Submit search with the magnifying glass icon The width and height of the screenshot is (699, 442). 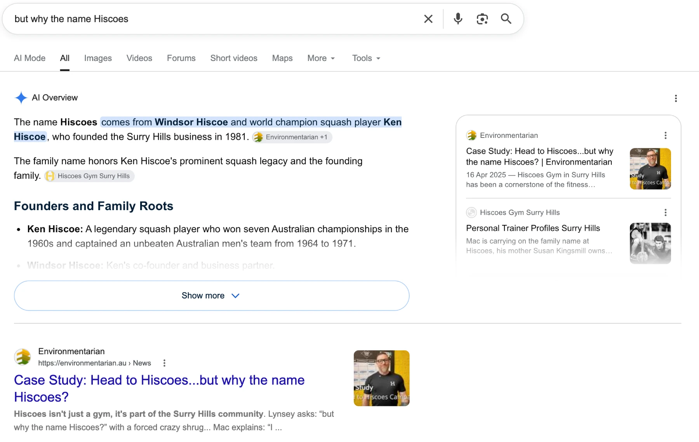(506, 19)
